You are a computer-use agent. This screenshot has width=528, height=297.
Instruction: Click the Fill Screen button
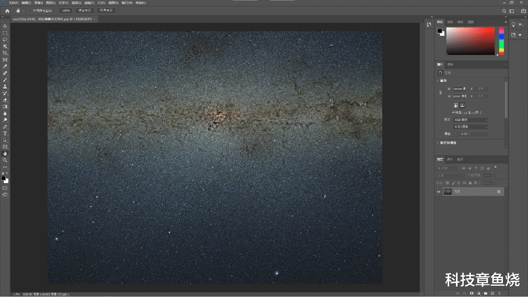click(107, 11)
